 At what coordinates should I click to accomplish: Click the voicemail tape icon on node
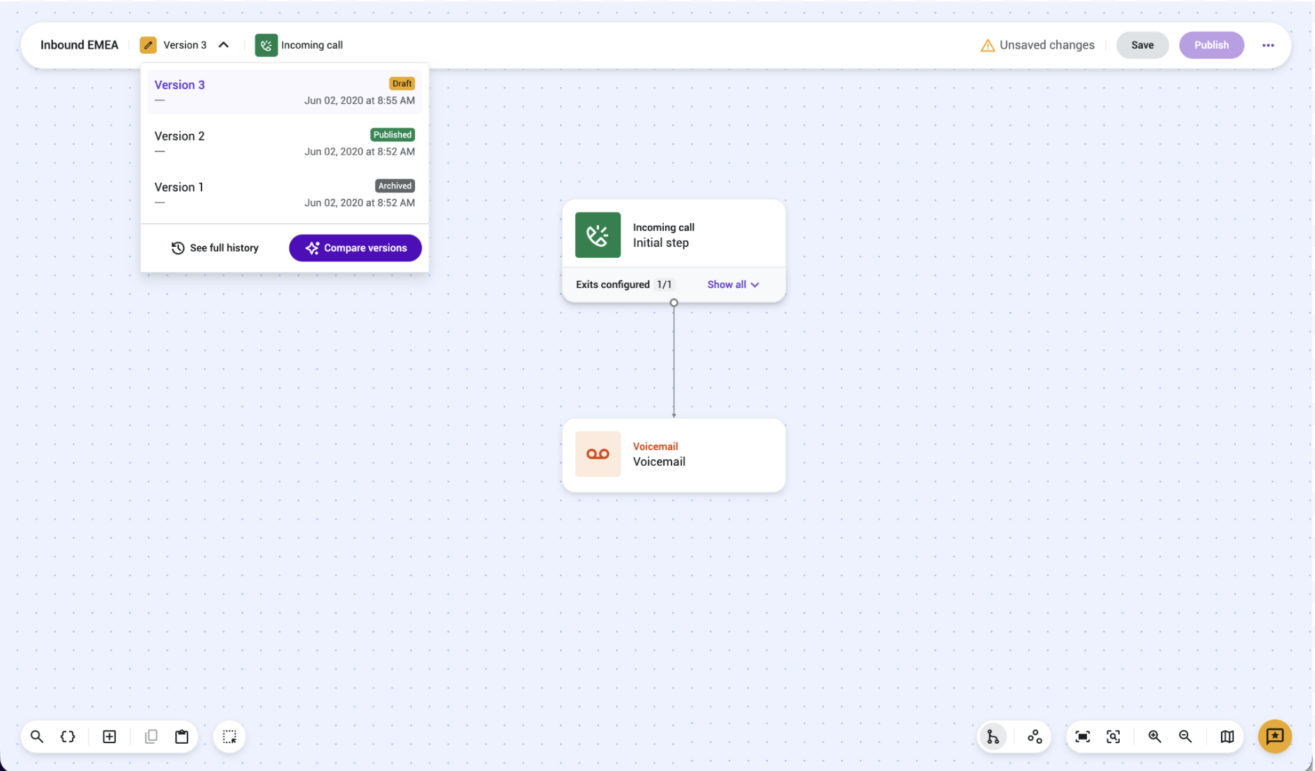[x=598, y=454]
